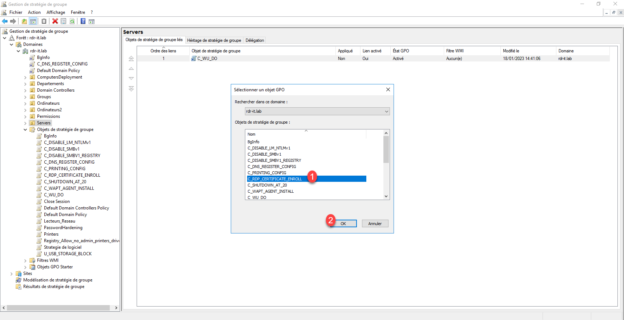Collapse the Objets de stratégie de groupe node

25,129
